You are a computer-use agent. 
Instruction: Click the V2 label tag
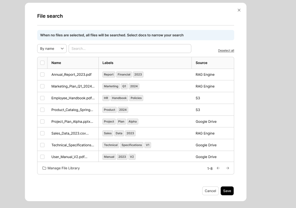[x=132, y=157]
